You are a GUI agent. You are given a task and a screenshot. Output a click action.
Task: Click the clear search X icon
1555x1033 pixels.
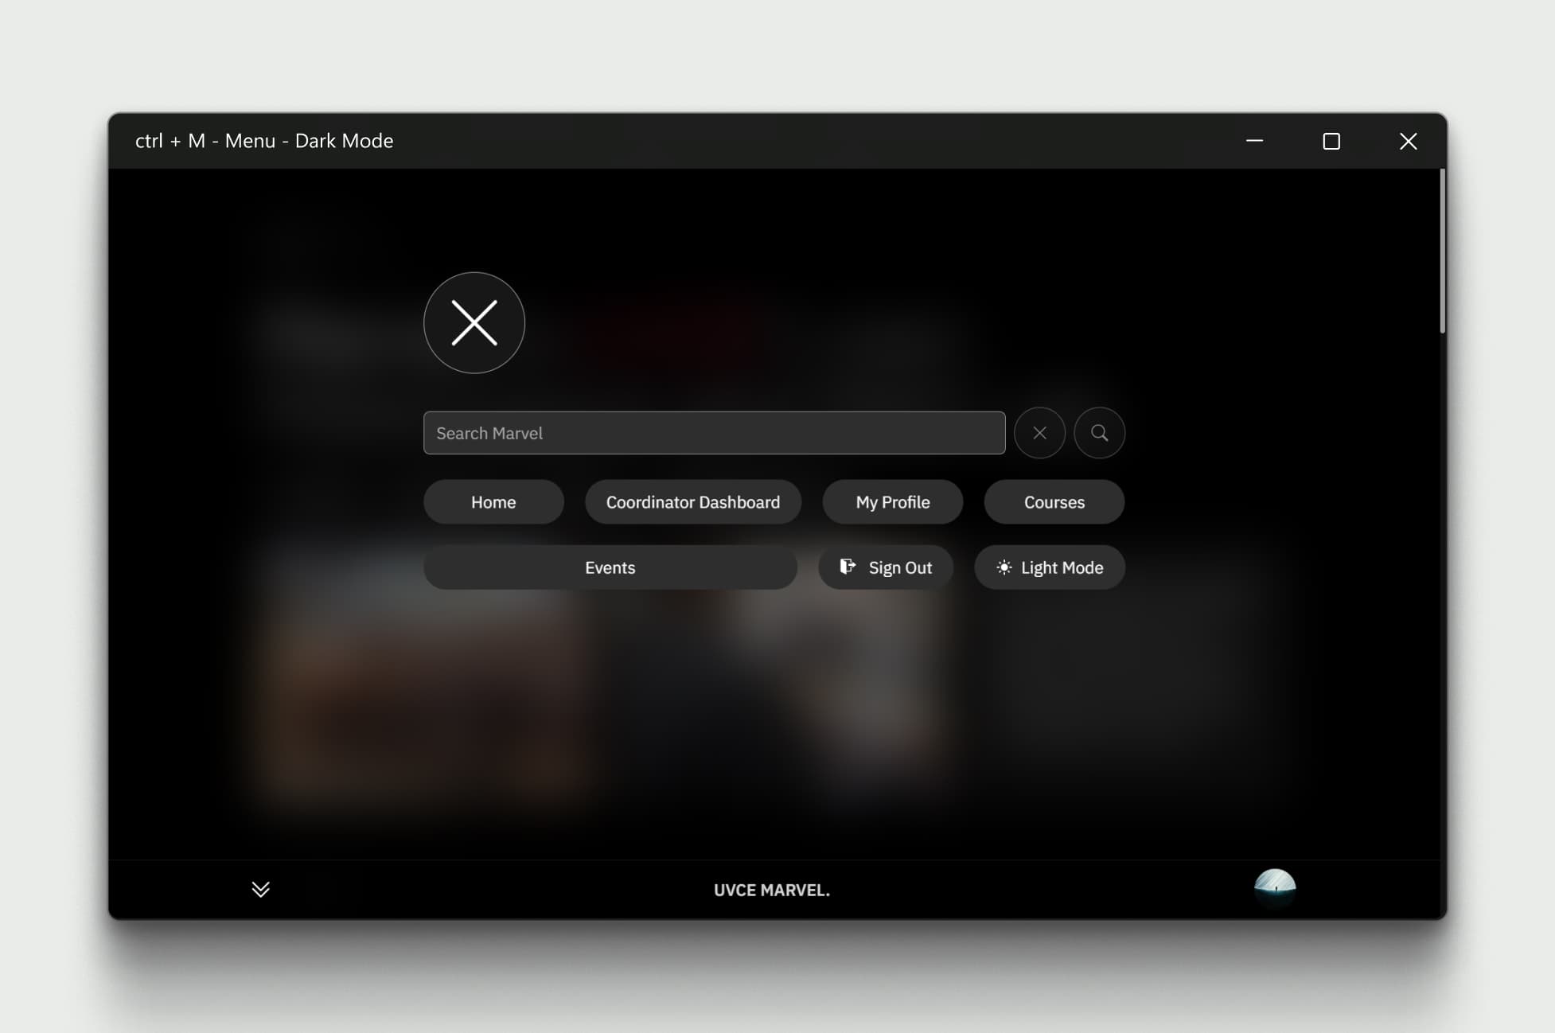coord(1040,432)
